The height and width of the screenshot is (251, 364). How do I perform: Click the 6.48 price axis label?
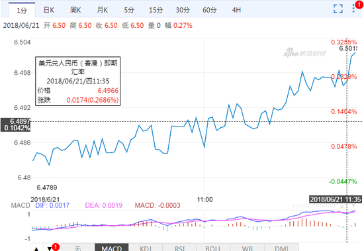24,177
